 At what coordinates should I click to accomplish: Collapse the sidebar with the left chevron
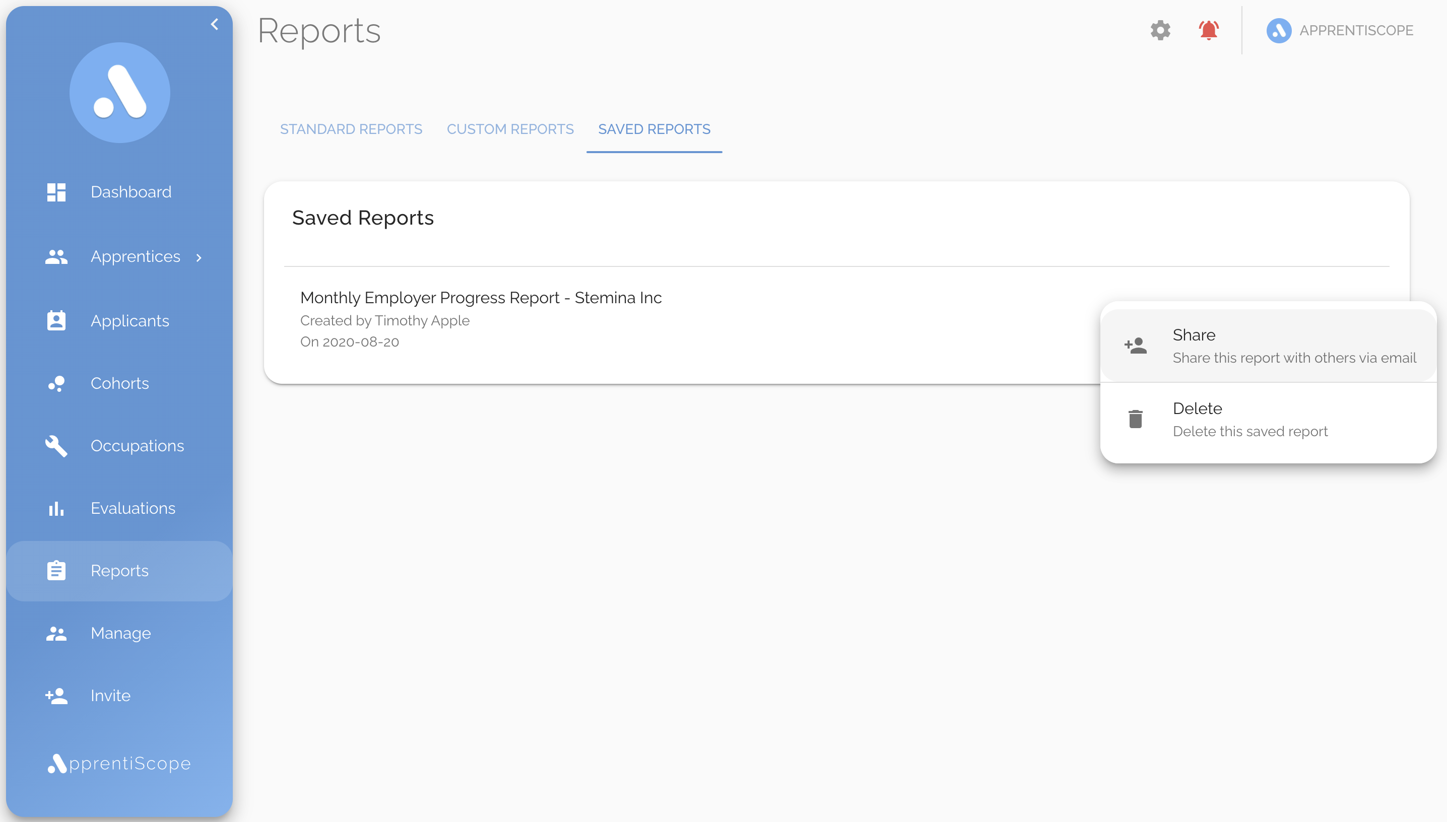tap(214, 24)
